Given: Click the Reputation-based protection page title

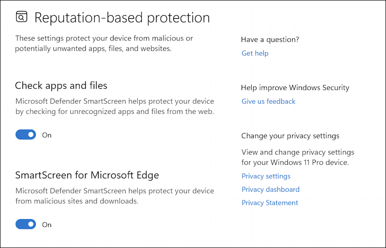Looking at the screenshot, I should pos(122,18).
